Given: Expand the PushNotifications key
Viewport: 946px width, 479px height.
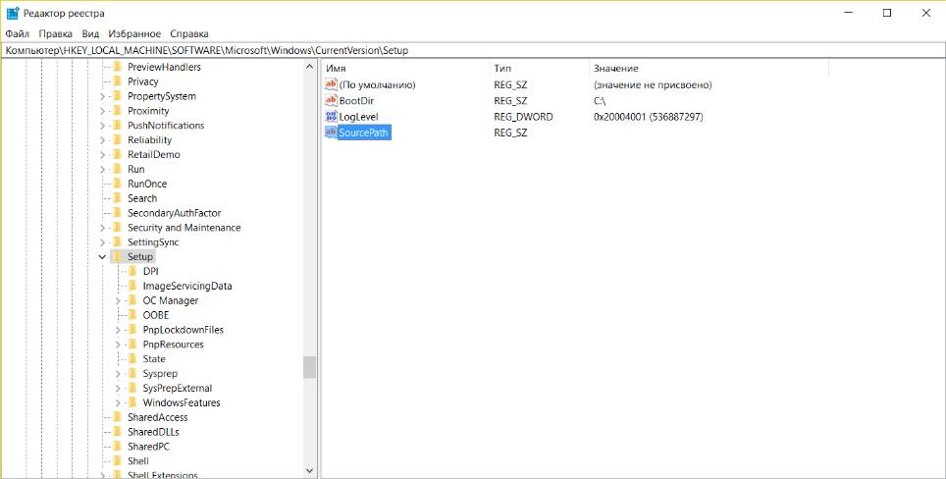Looking at the screenshot, I should [x=102, y=126].
